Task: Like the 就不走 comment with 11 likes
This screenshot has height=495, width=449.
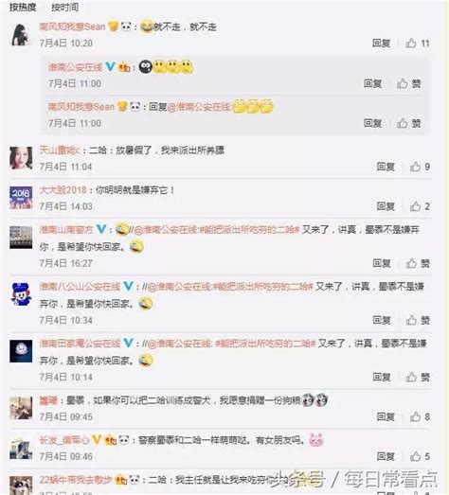Action: 418,43
